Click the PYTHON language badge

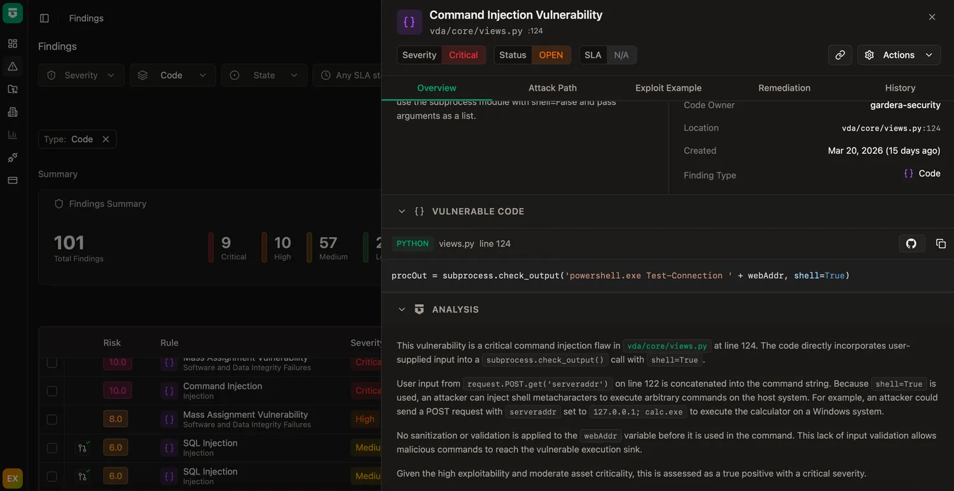(x=413, y=243)
